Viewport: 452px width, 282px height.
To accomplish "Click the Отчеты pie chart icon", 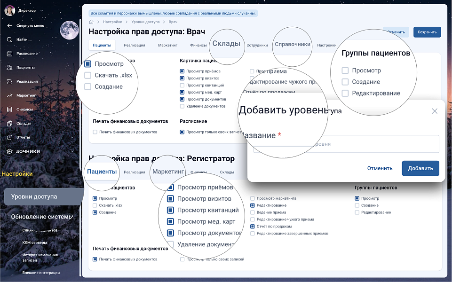I will tap(9, 137).
